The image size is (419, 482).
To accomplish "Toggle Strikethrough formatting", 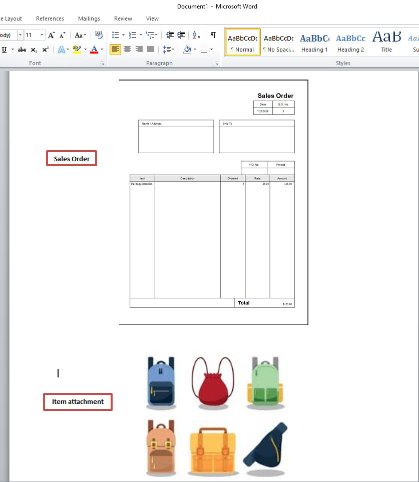I will (x=22, y=50).
